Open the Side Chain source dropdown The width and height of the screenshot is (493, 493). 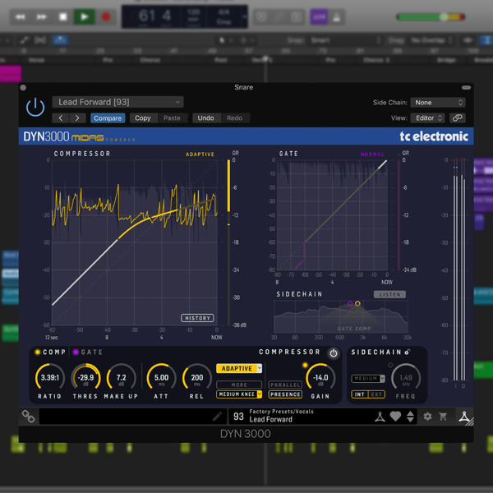point(438,103)
